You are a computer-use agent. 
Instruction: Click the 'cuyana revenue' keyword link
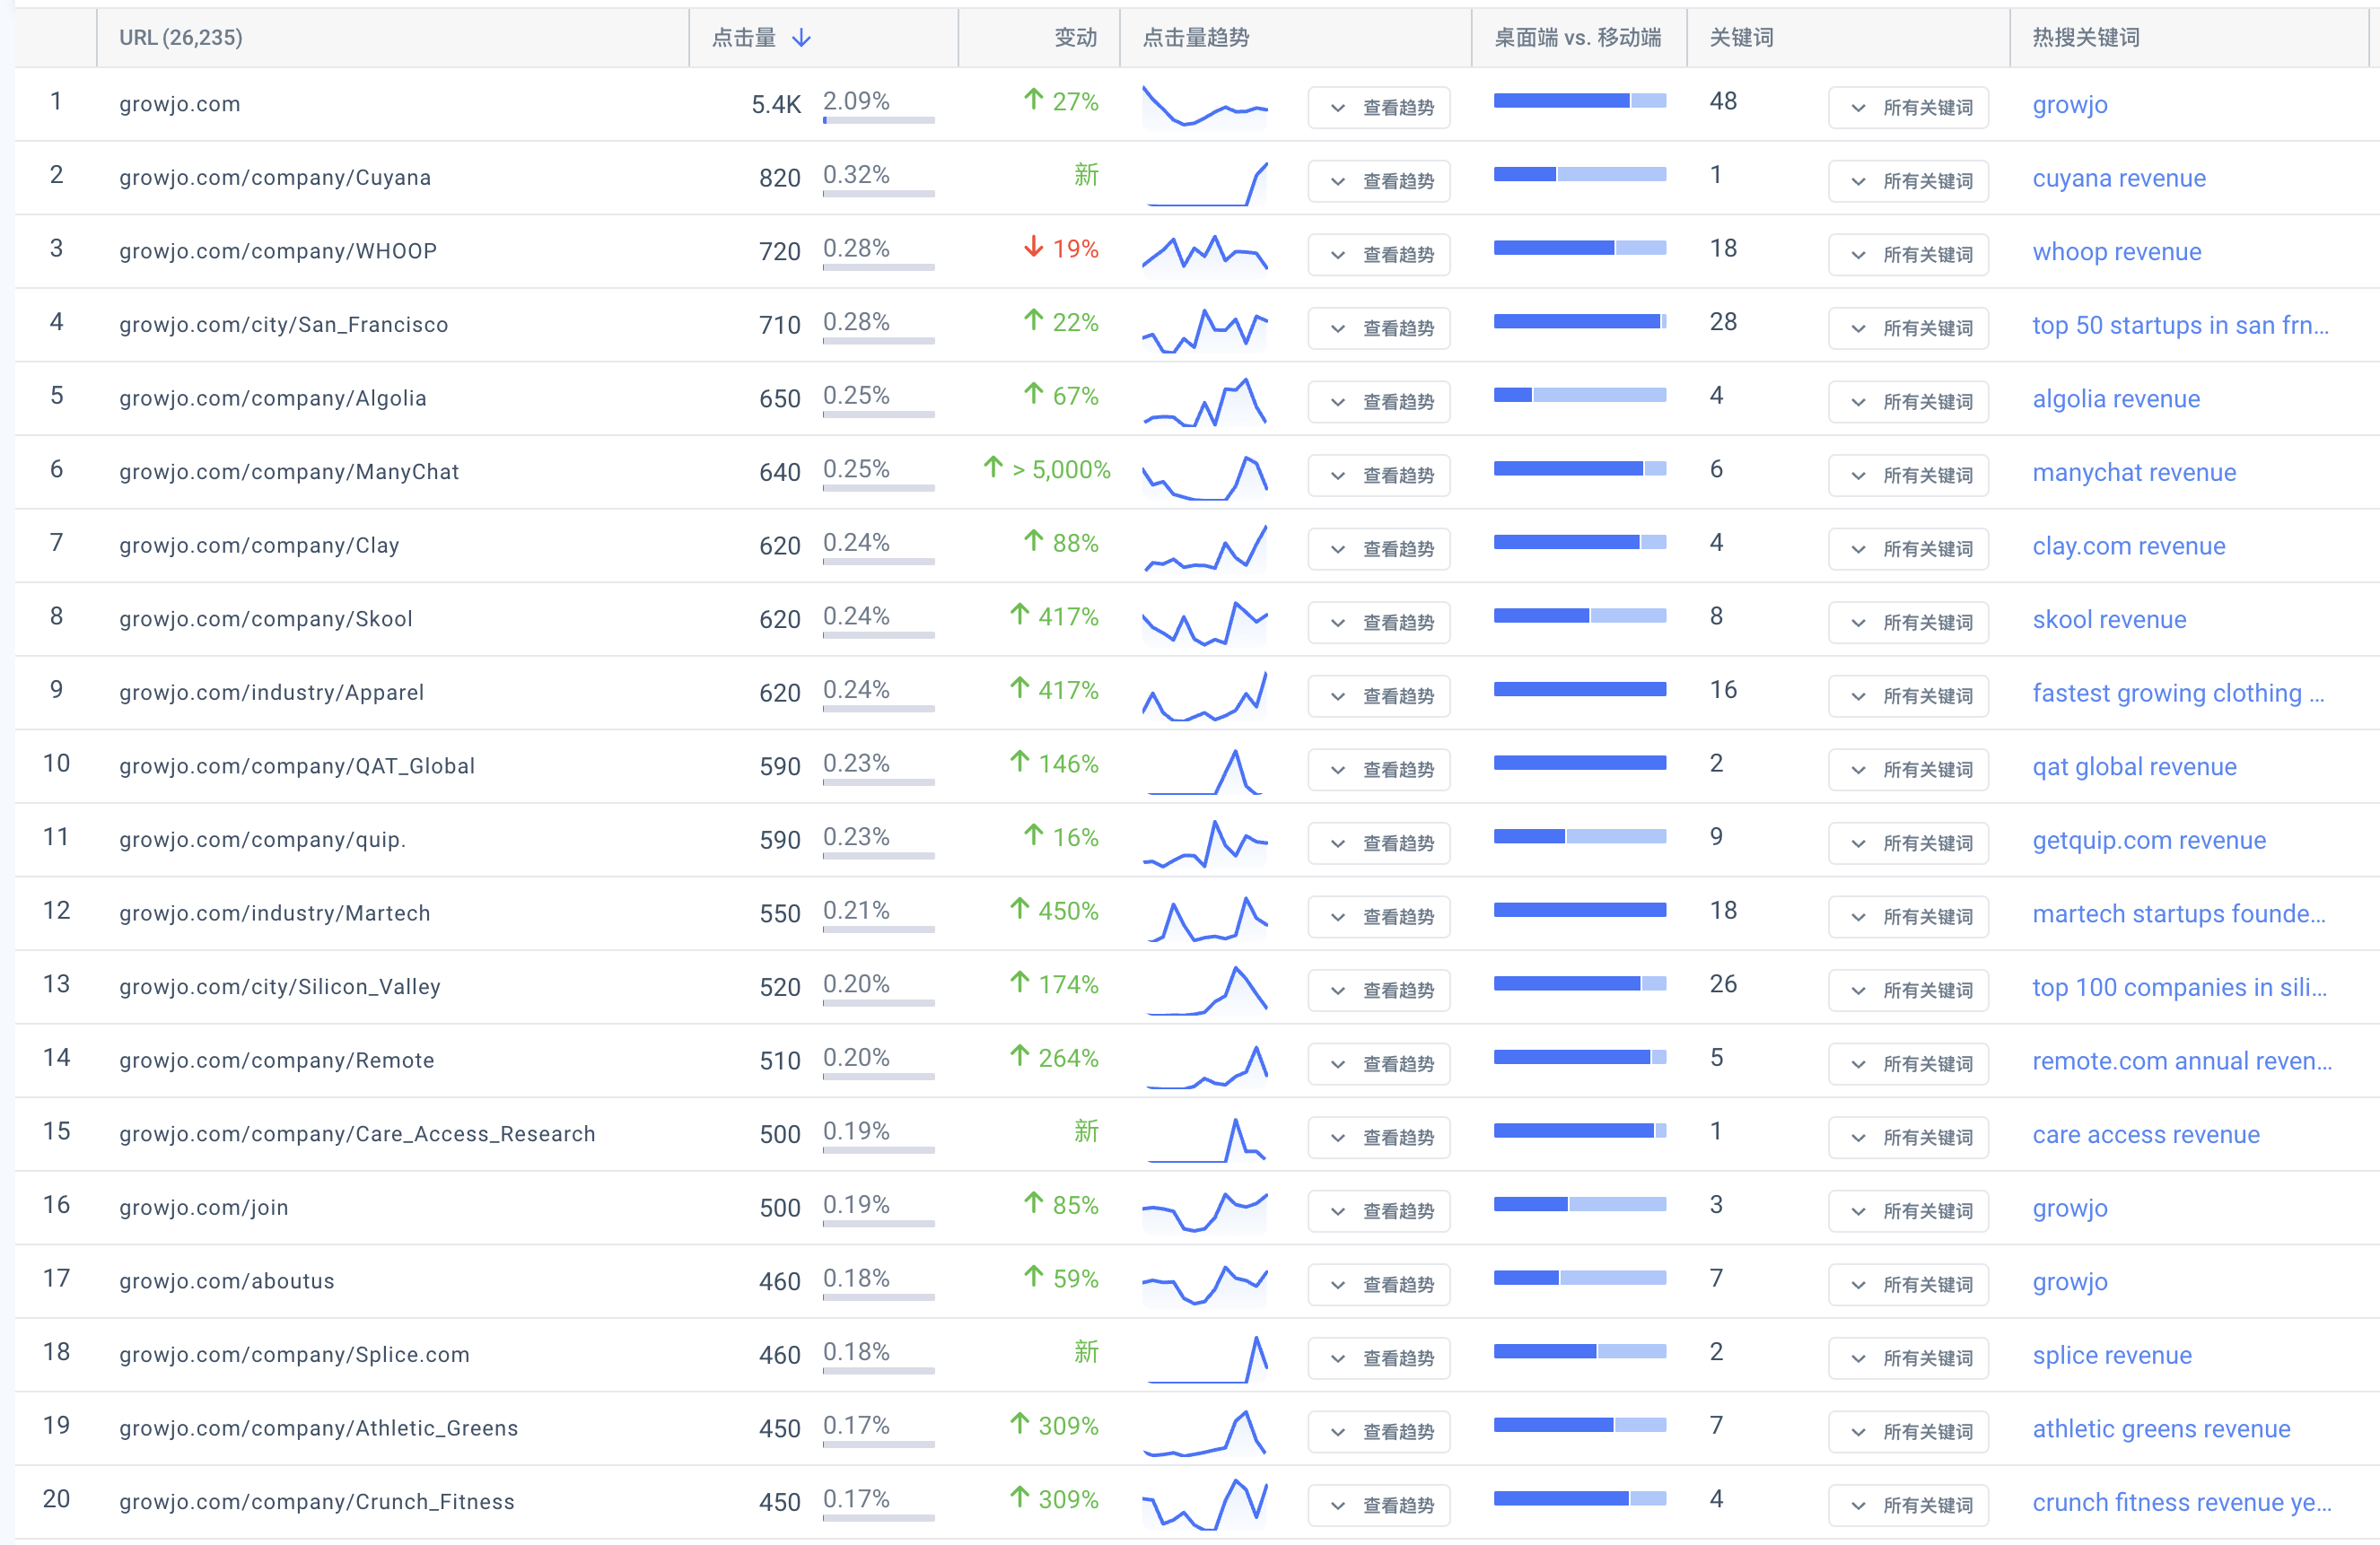tap(2119, 178)
